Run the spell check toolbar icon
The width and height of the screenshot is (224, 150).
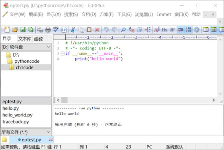(56, 30)
